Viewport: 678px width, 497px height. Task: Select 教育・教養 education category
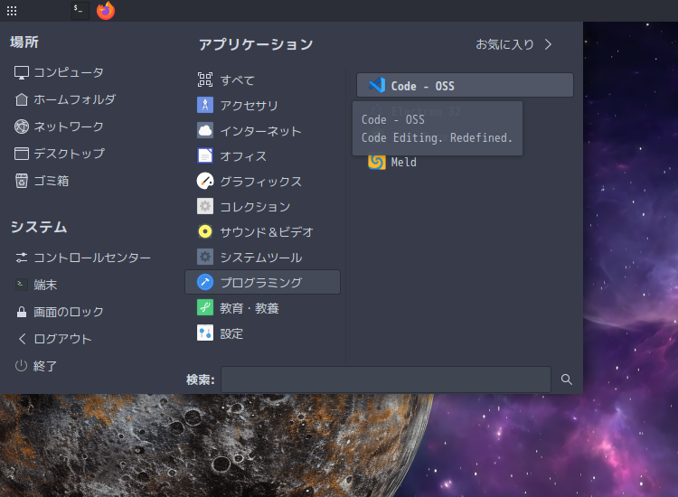pyautogui.click(x=262, y=308)
